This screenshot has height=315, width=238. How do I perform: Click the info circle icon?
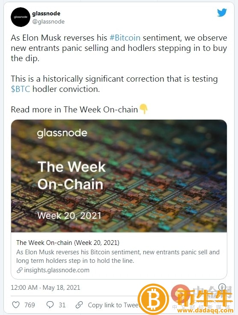pyautogui.click(x=222, y=287)
